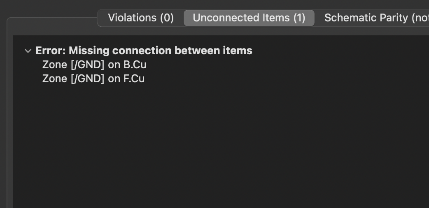Click the (0) count on Violations tab
The width and height of the screenshot is (429, 208).
pyautogui.click(x=167, y=18)
